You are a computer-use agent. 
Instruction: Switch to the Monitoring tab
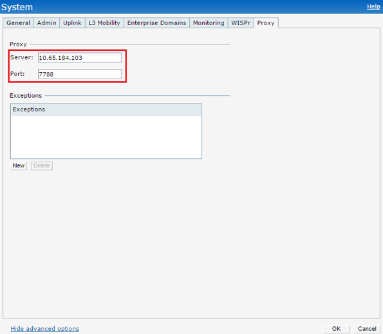point(209,23)
